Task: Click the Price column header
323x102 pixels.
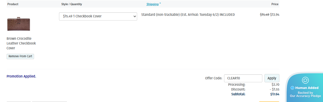Action: [275, 4]
